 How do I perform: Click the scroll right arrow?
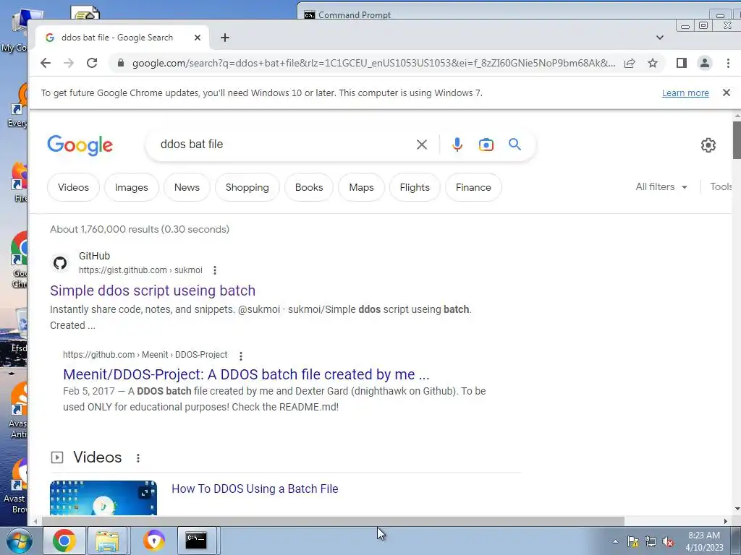(x=725, y=521)
